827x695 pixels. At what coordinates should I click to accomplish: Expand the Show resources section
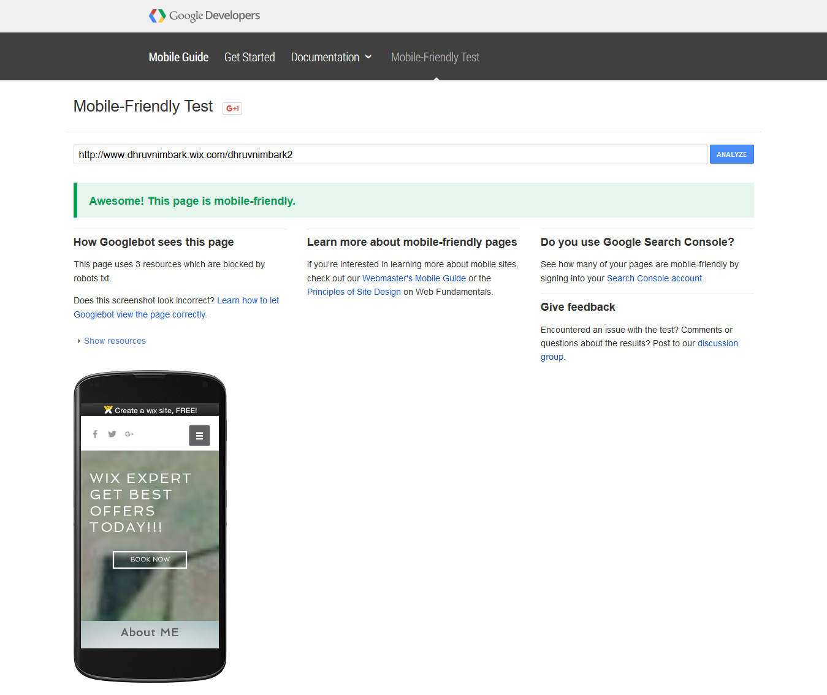coord(112,341)
